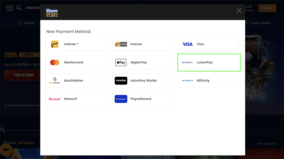The height and width of the screenshot is (159, 284).
Task: Pick the LuxonPay label text
Action: 205,62
